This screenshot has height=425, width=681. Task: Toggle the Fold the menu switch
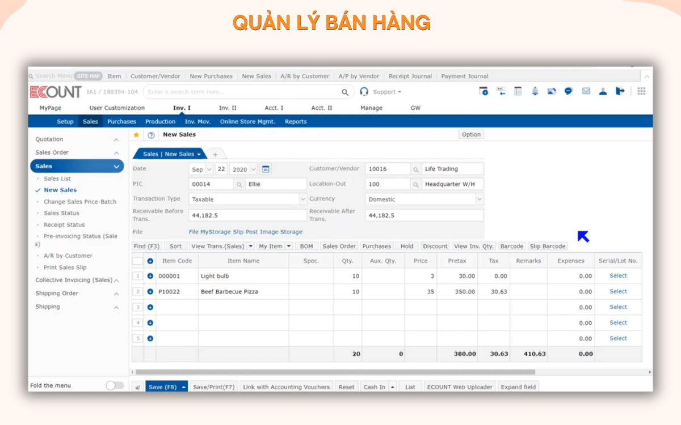[115, 385]
